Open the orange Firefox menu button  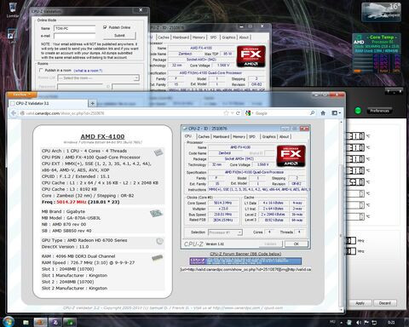coord(21,95)
